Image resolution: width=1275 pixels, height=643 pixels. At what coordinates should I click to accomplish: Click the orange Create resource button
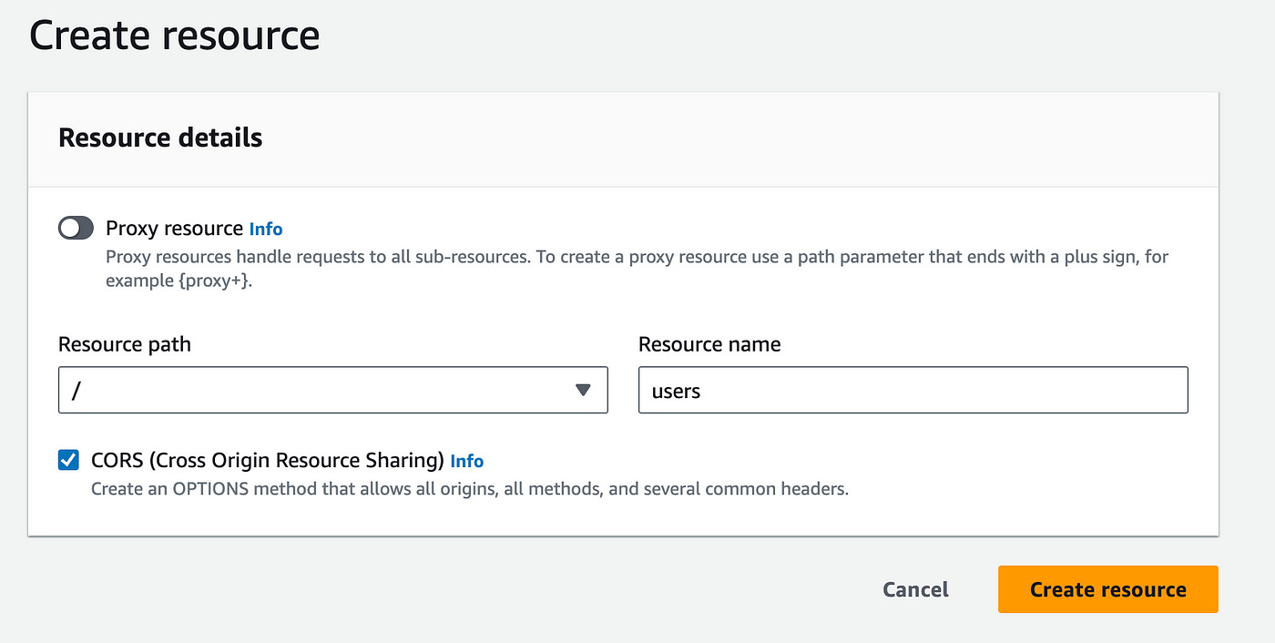click(1107, 589)
